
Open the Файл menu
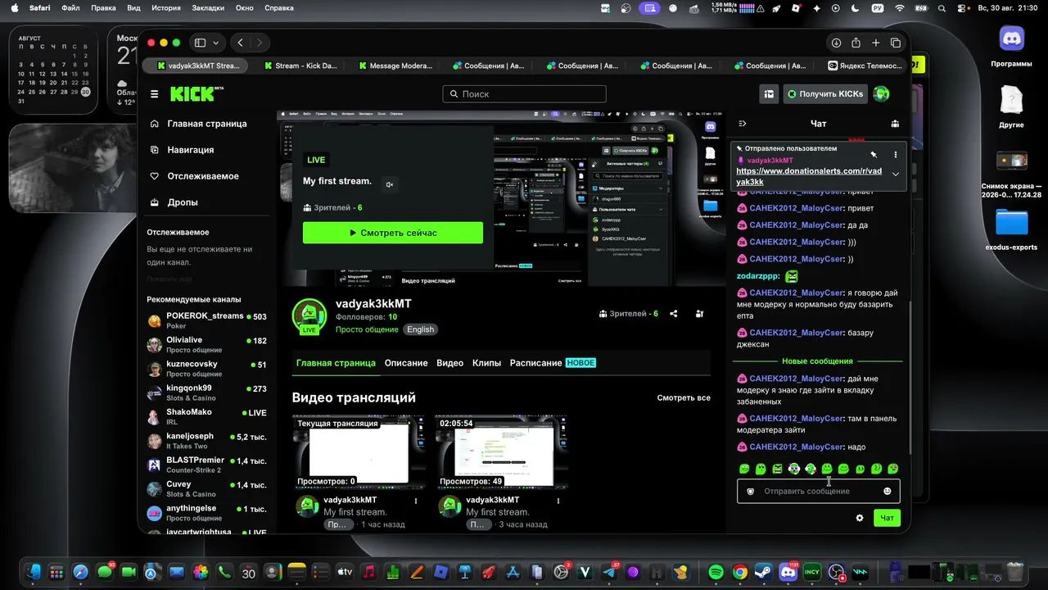pos(70,8)
